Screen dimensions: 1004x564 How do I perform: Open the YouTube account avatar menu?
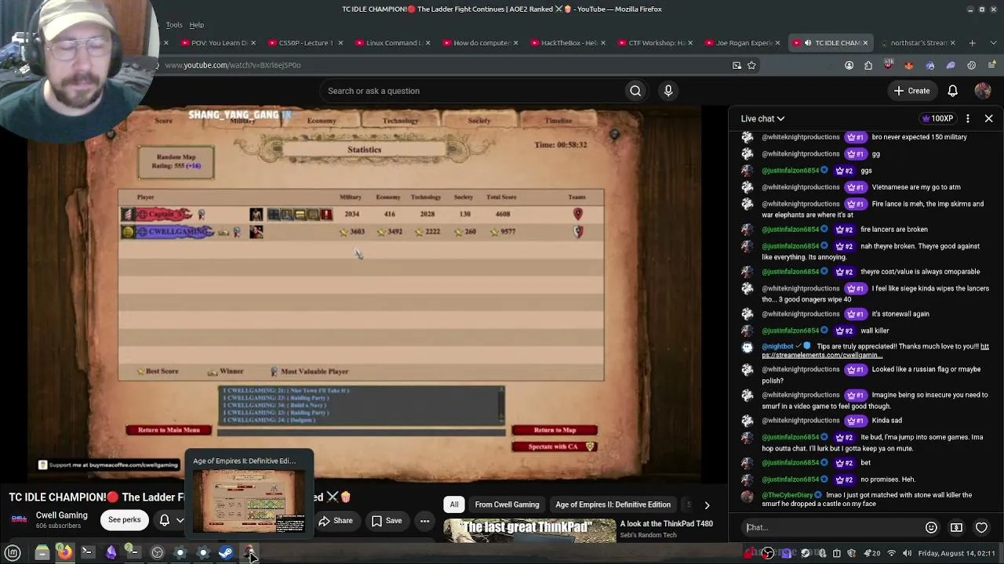(983, 91)
